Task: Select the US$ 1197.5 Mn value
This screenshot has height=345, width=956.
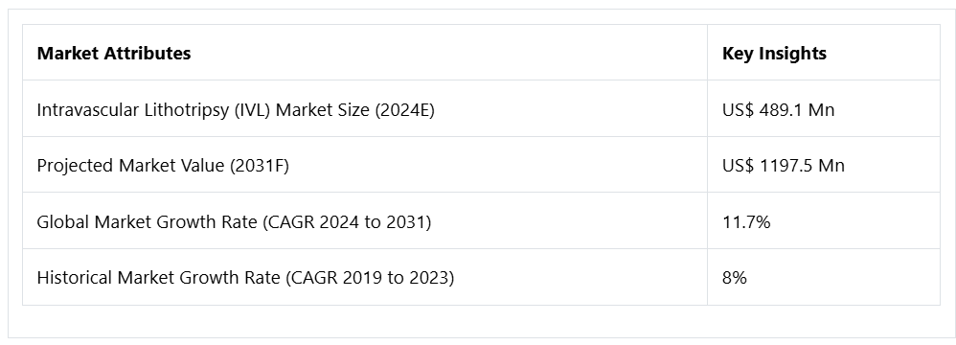Action: (784, 166)
